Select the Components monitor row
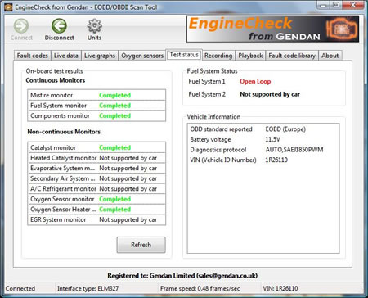Viewport: 368px width, 298px height. click(x=96, y=116)
